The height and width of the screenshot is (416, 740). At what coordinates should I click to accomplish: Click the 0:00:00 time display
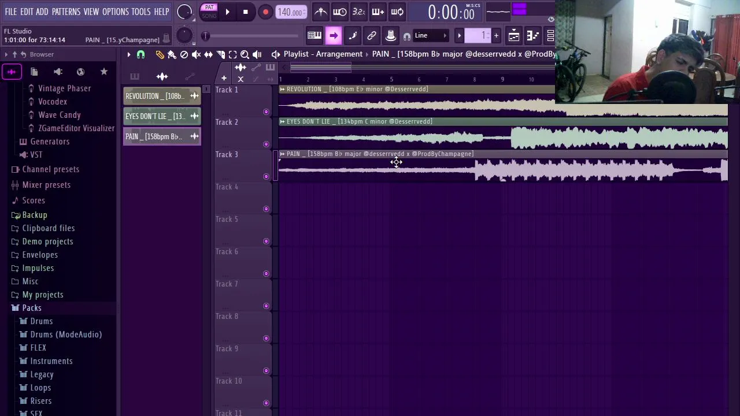click(451, 12)
